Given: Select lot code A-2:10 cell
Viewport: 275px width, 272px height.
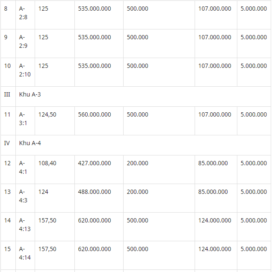Looking at the screenshot, I should click(x=25, y=72).
